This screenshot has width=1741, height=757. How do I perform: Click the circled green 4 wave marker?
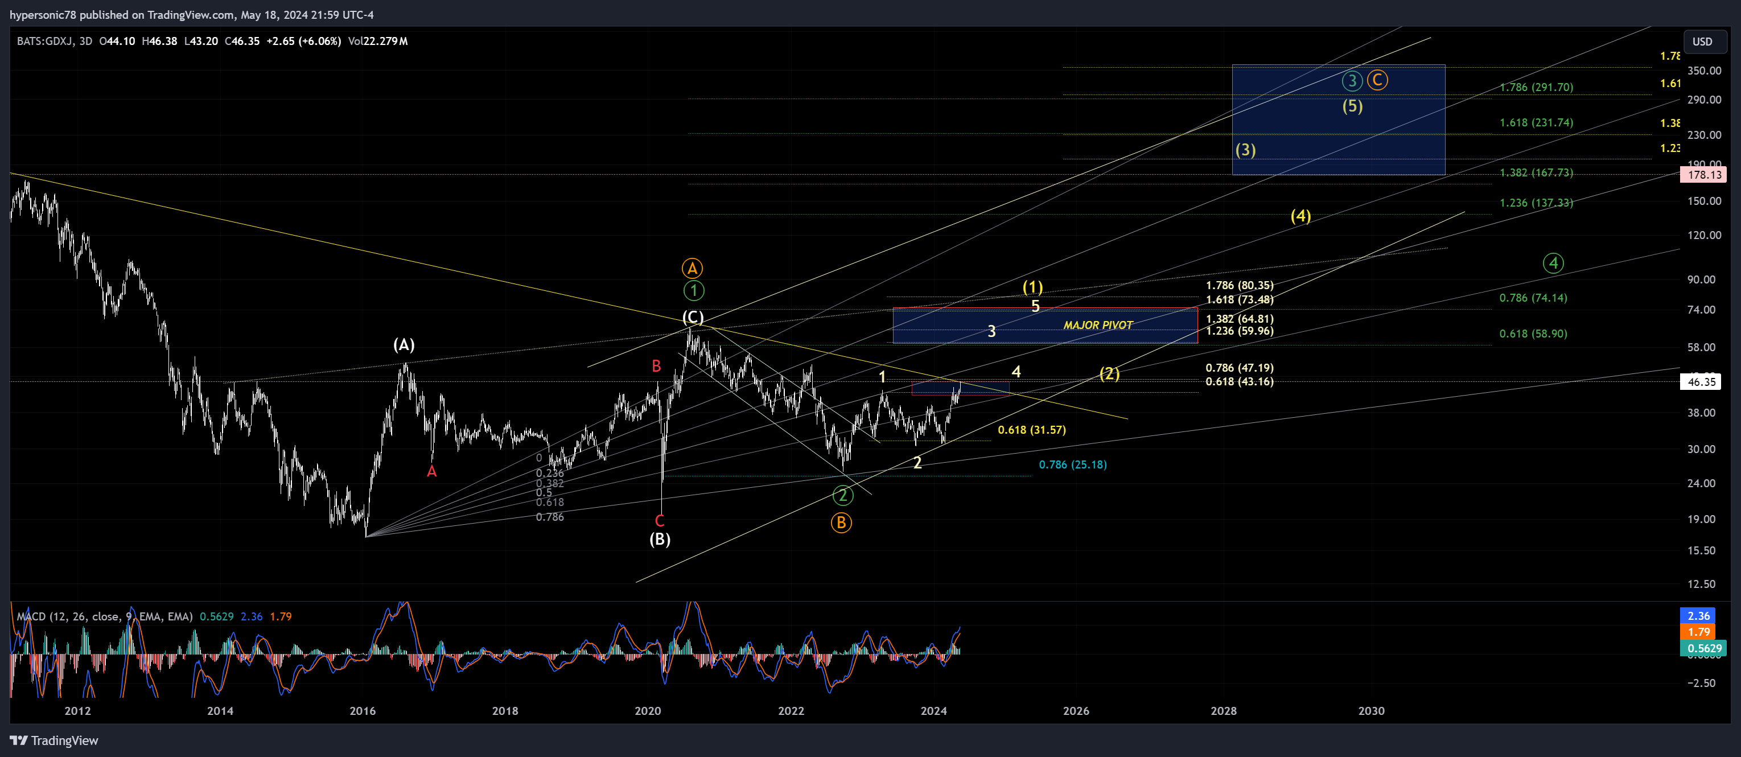pos(1553,263)
